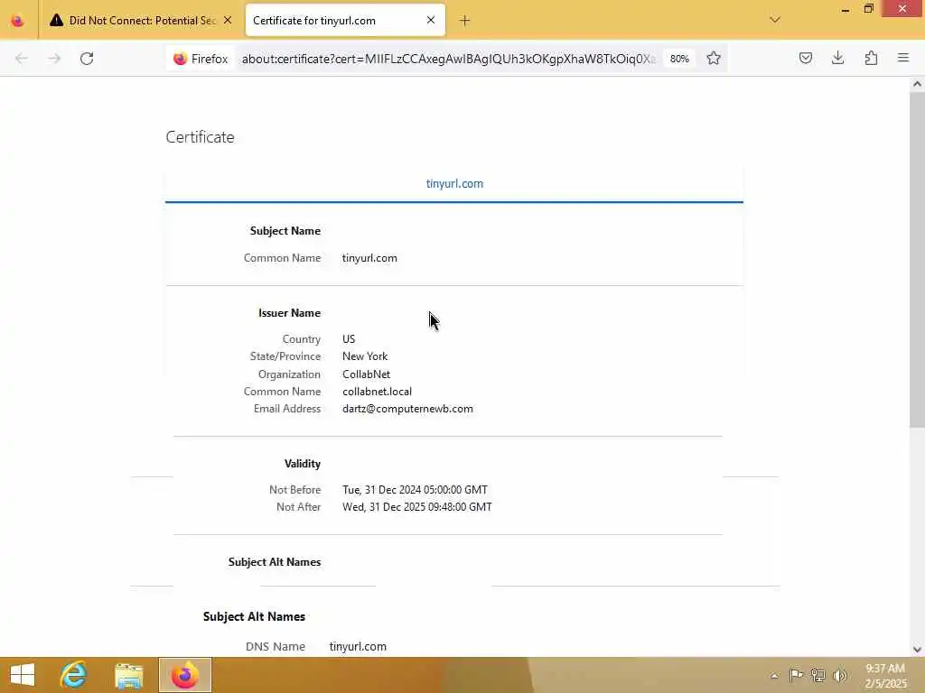Open the Extensions menu

coord(872,58)
